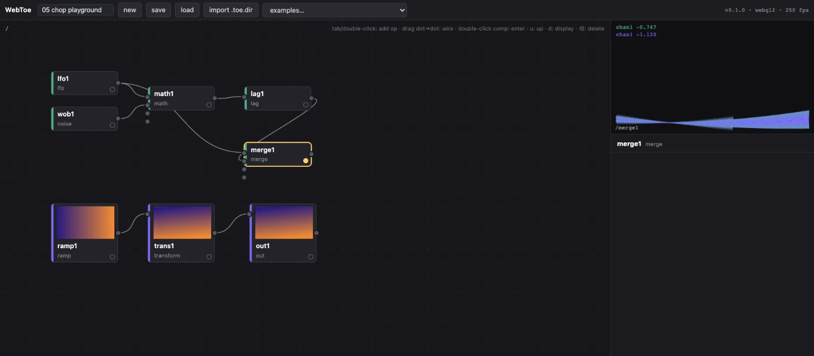Click math1's third input connector

148,113
